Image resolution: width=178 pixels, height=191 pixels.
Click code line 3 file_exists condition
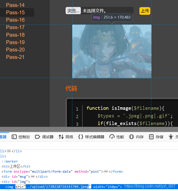pos(135,124)
